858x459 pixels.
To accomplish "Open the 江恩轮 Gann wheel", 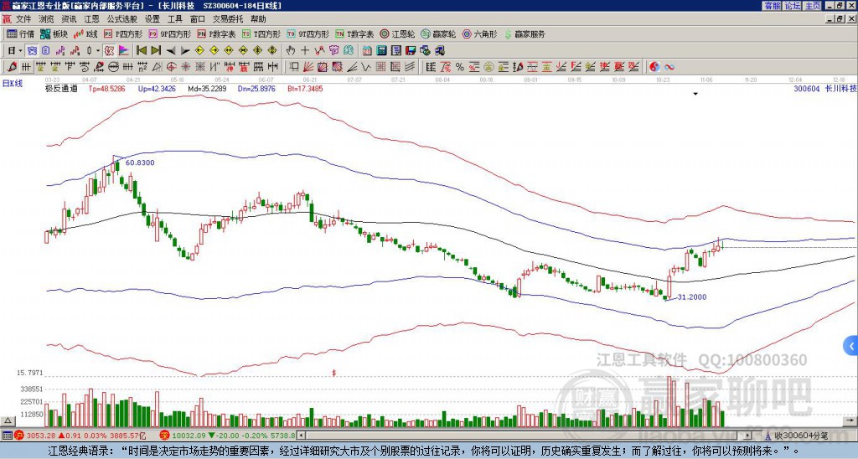I will 397,34.
